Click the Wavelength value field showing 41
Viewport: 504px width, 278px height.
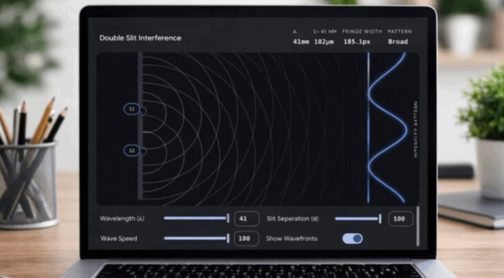[246, 219]
